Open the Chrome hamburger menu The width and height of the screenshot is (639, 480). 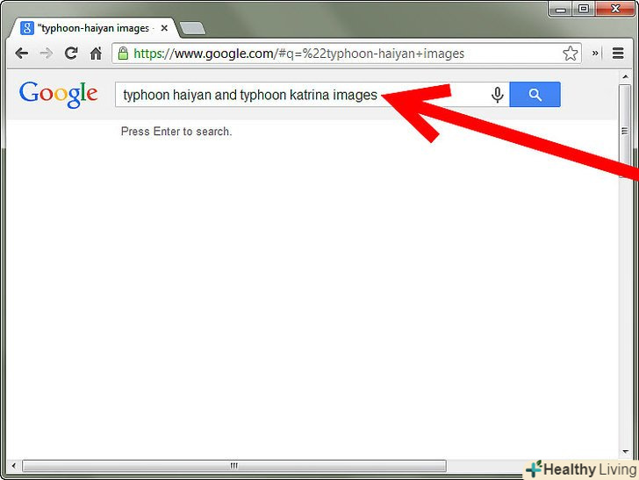coord(618,54)
